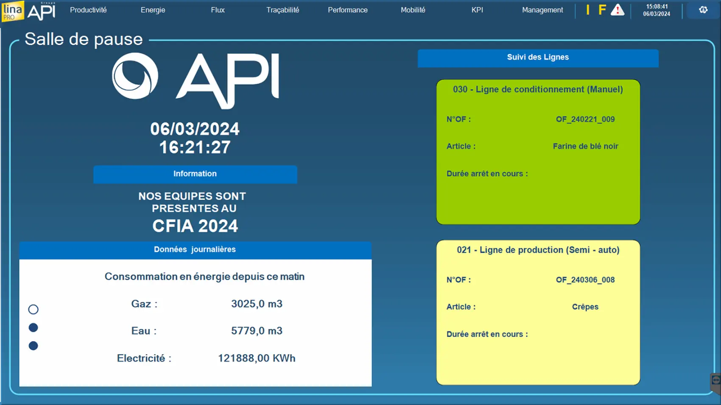Select the green 030 Ligne de conditionnement card

pos(538,152)
